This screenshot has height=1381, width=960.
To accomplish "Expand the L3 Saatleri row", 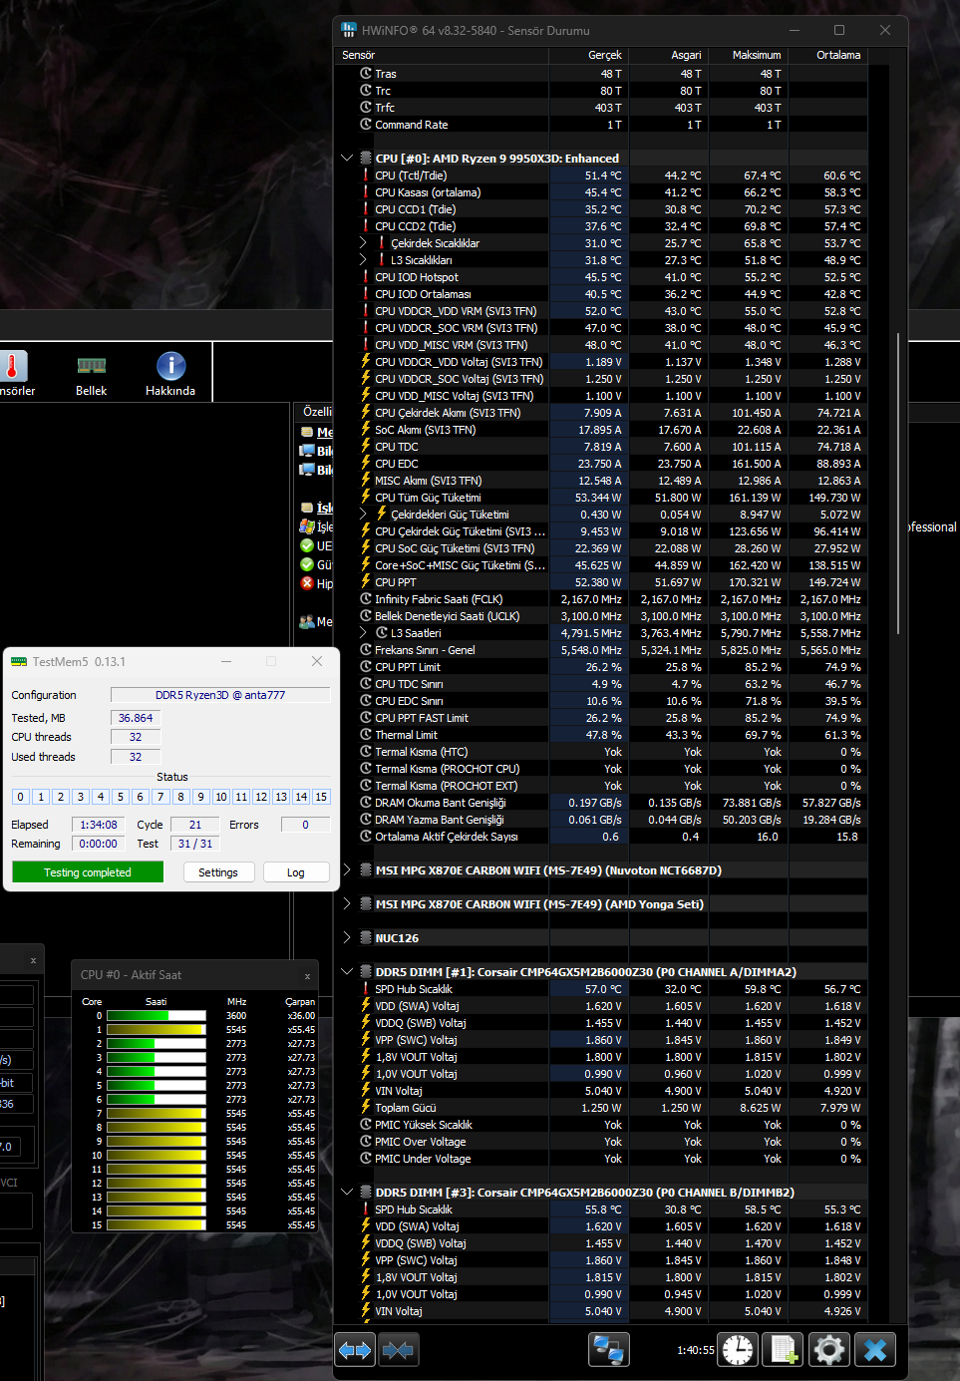I will coord(363,633).
